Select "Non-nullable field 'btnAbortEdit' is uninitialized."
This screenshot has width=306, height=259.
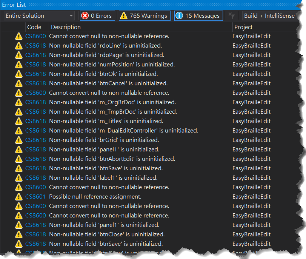[x=112, y=159]
